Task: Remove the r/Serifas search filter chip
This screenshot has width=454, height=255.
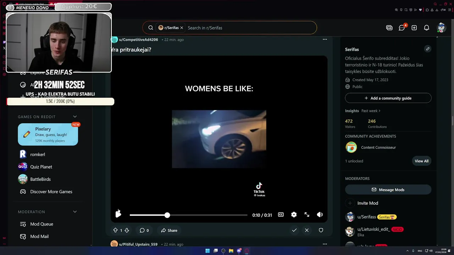Action: click(182, 28)
